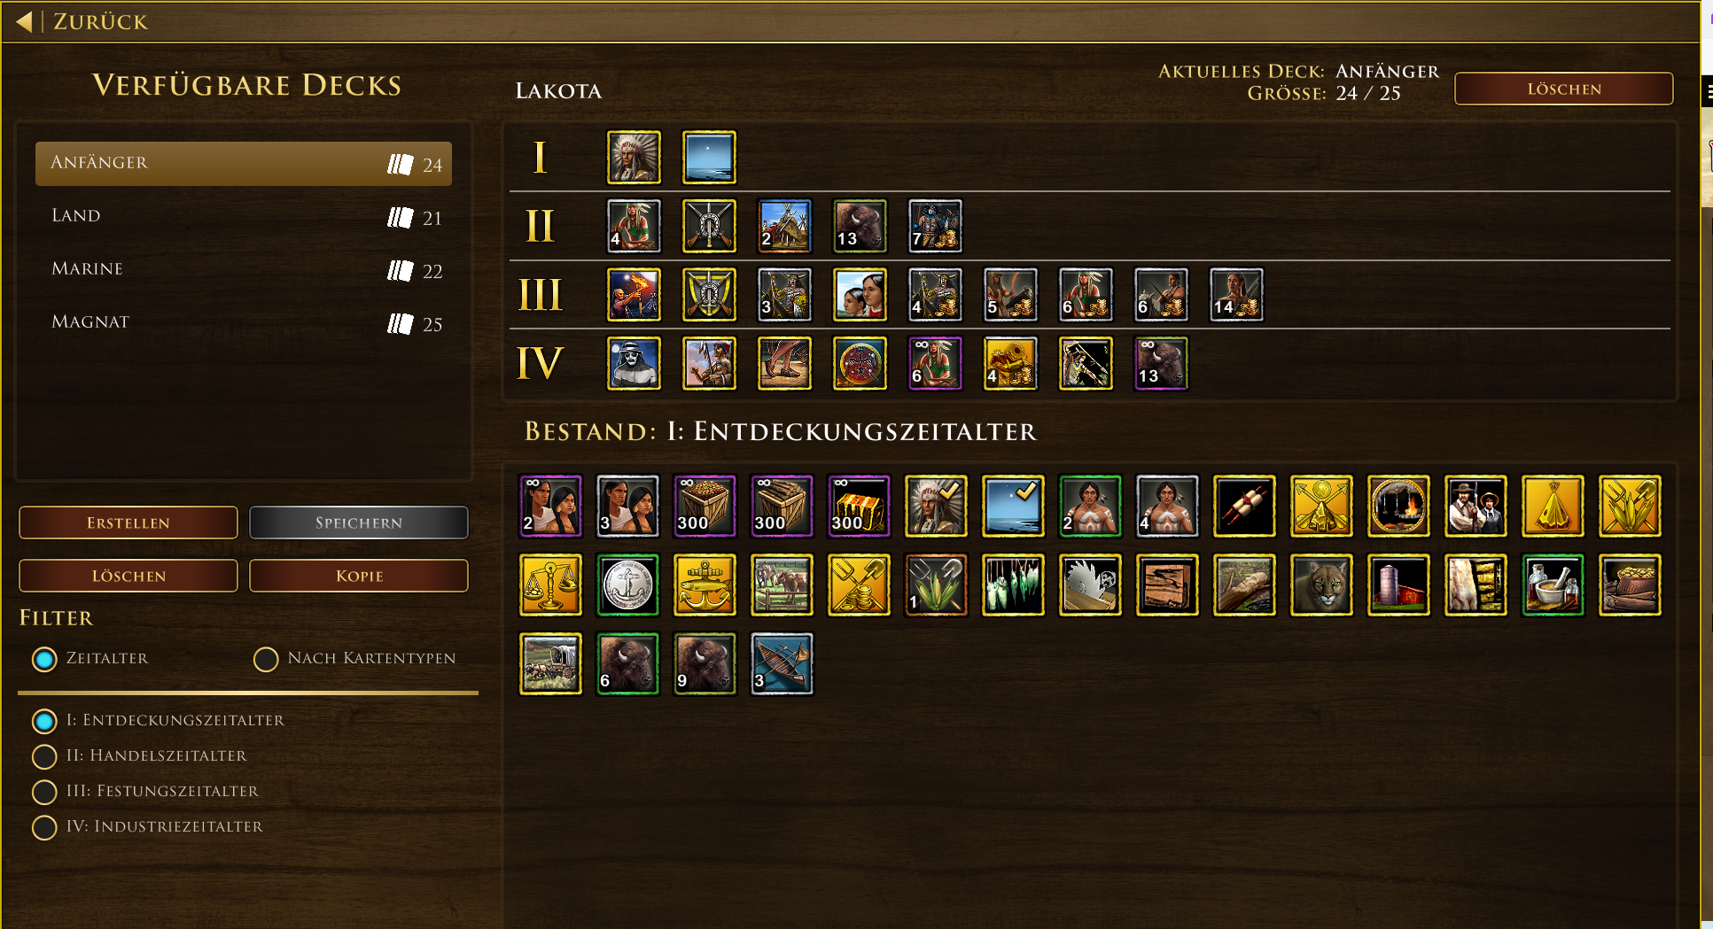Select the golden tipi card
This screenshot has width=1713, height=929.
(x=1553, y=507)
